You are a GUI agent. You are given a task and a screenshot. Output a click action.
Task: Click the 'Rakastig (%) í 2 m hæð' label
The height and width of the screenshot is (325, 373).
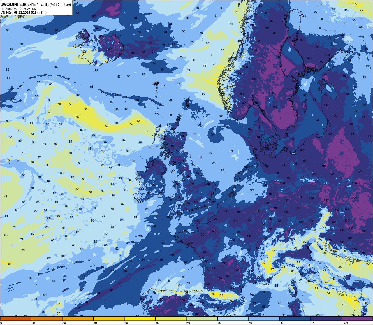point(53,4)
